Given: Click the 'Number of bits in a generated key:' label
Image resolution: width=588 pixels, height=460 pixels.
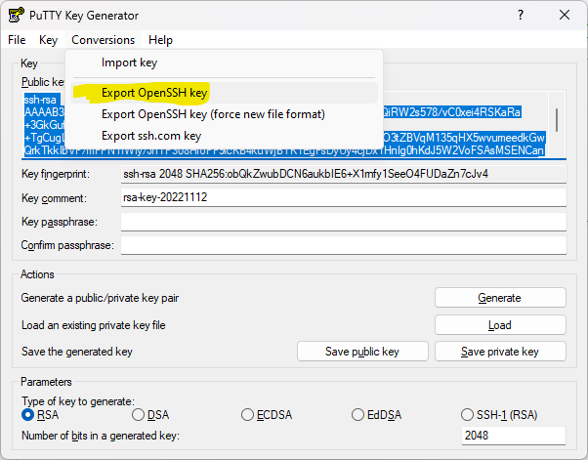Looking at the screenshot, I should click(101, 436).
